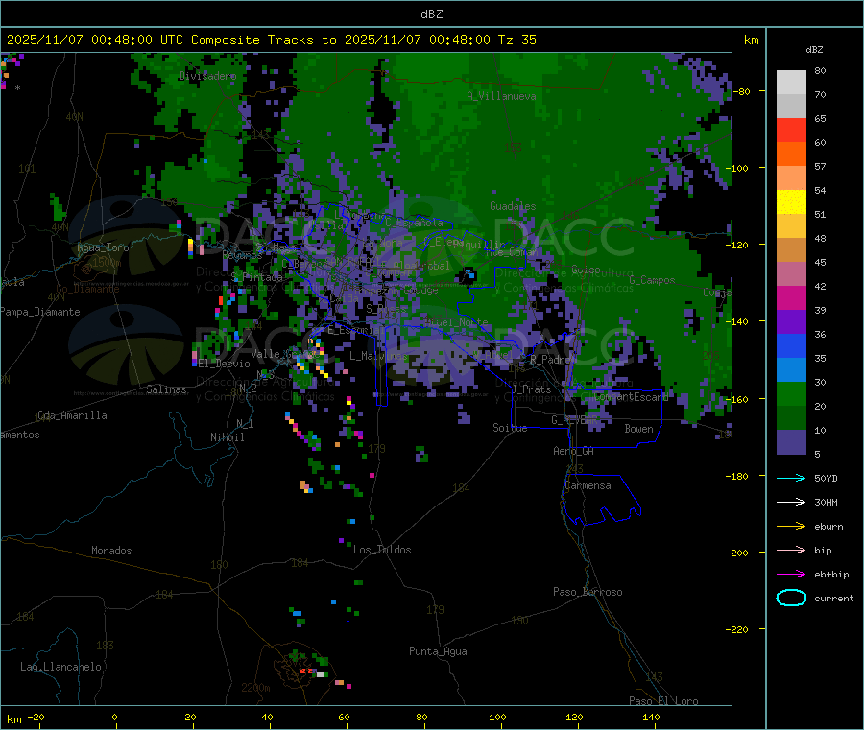The height and width of the screenshot is (730, 864).
Task: Click the 'G_Campos' map label
Action: [653, 280]
